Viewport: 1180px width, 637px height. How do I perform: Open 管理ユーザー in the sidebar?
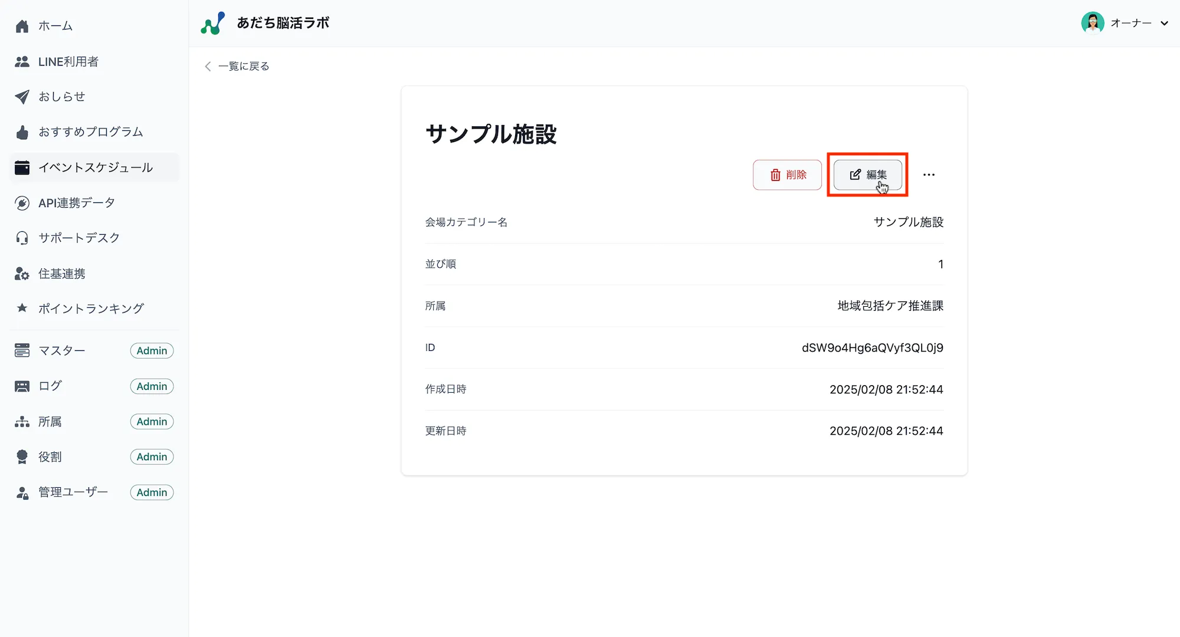pyautogui.click(x=73, y=492)
